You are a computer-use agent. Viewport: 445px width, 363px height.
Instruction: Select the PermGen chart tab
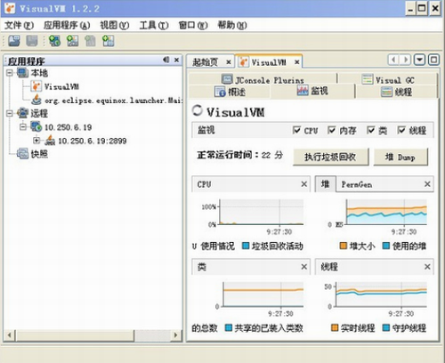coord(357,184)
